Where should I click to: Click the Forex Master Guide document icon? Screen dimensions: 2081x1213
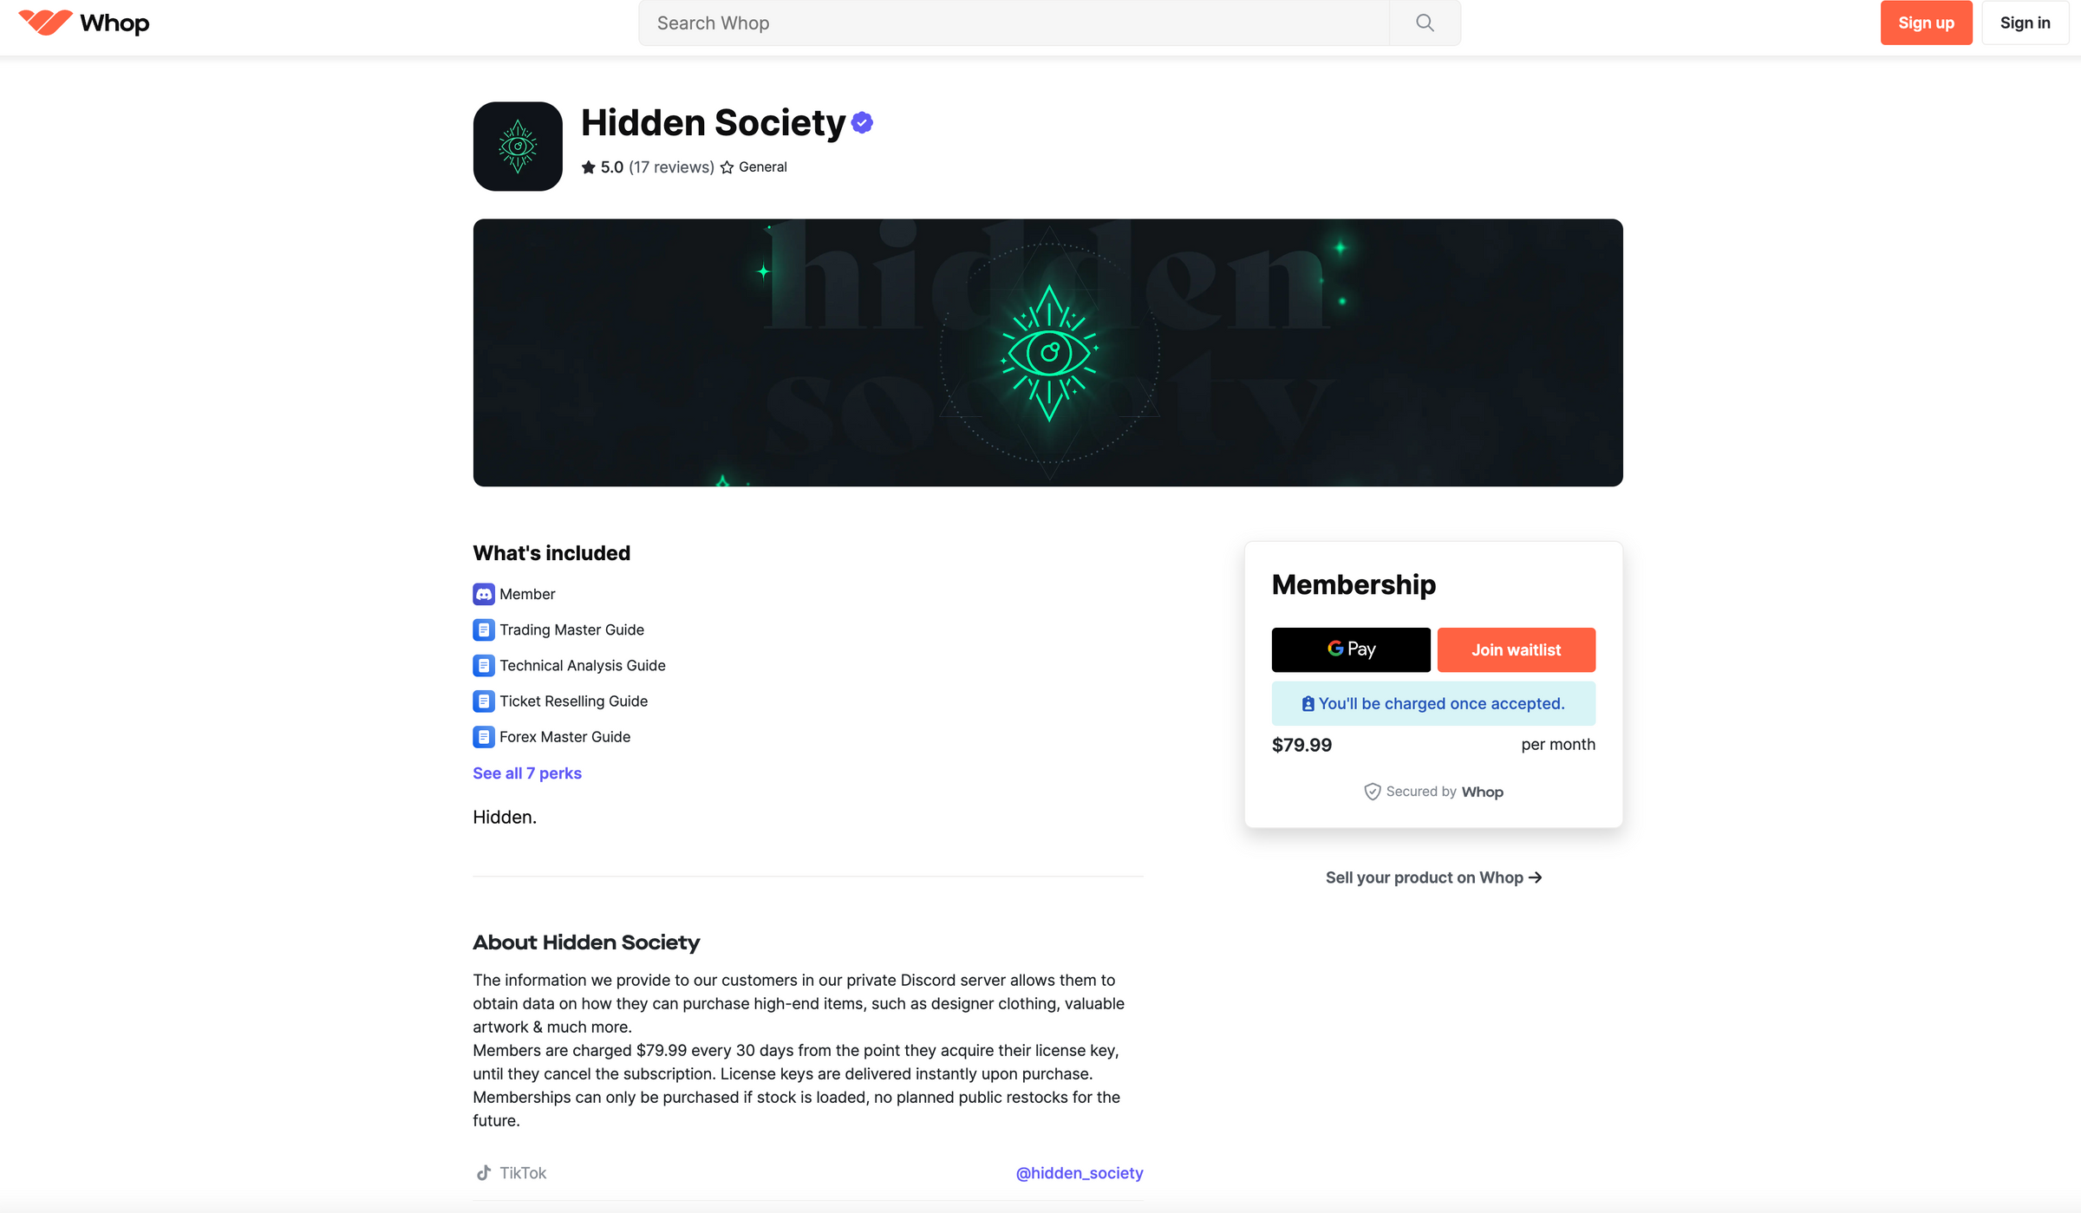pos(482,736)
